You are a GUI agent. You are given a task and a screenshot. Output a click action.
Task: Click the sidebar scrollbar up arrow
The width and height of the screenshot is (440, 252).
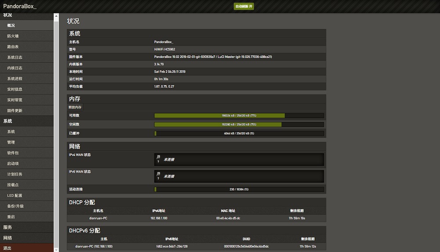click(56, 16)
